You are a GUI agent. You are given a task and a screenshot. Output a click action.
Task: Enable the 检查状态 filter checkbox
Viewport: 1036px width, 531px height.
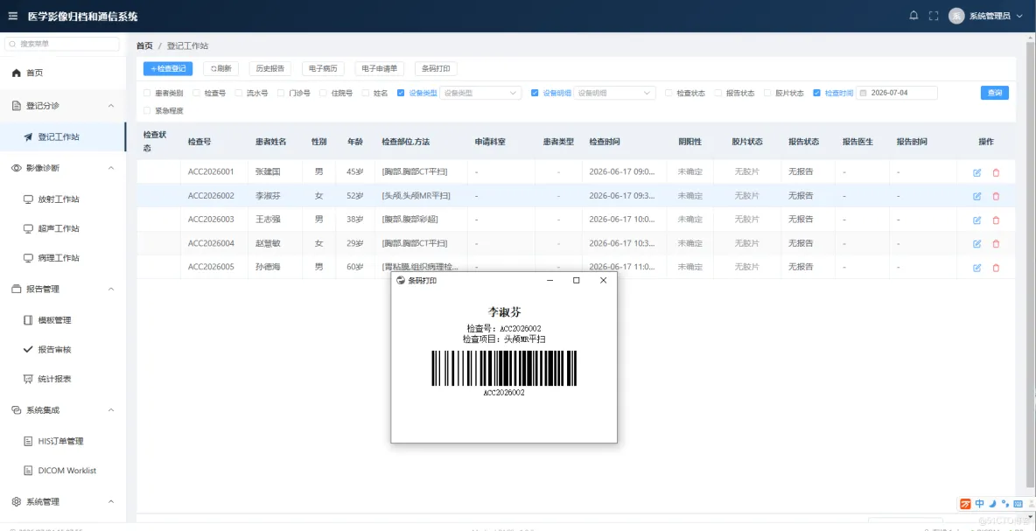tap(668, 93)
